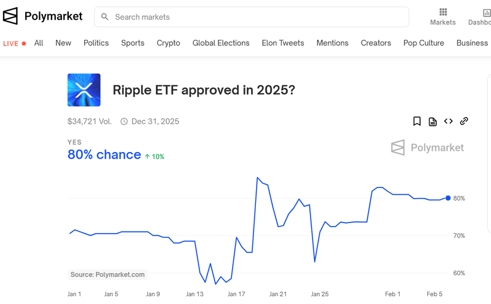Copy the market link icon
Viewport: 491px width, 304px height.
tap(464, 121)
